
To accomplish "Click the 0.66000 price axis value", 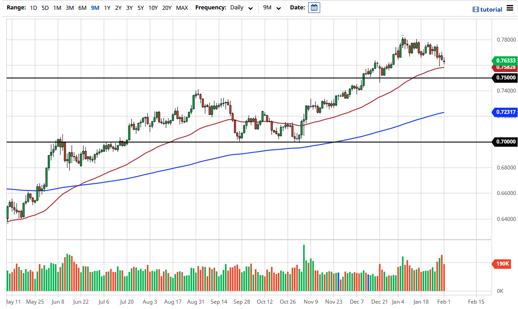I will point(506,193).
